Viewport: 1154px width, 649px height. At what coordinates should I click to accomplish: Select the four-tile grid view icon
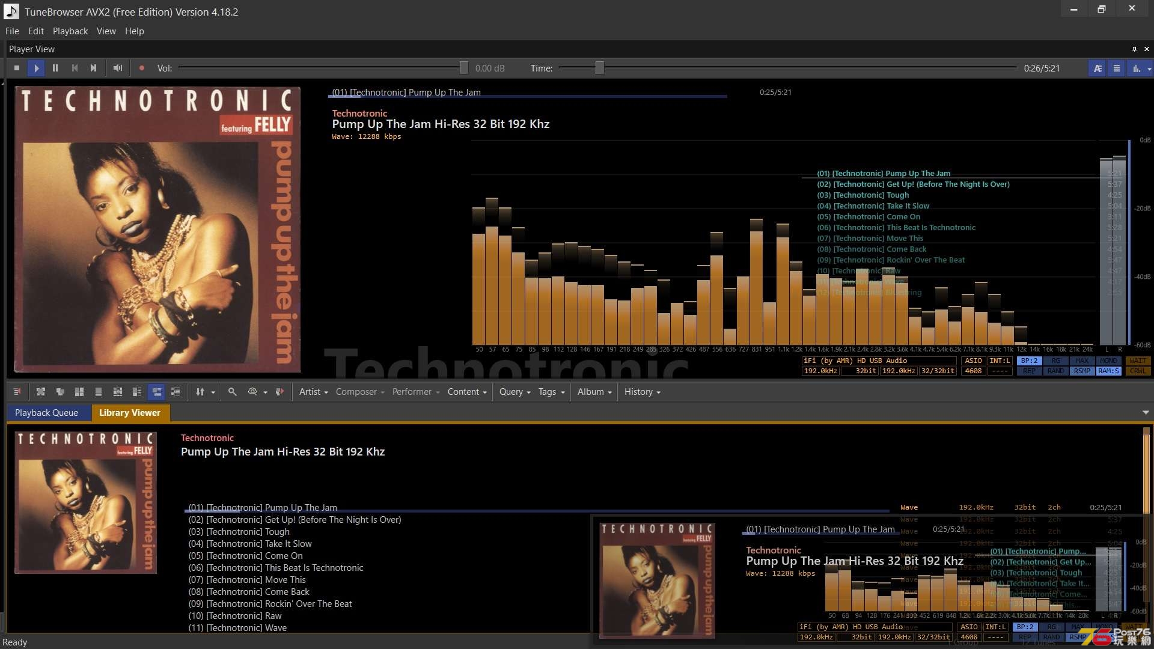[79, 392]
